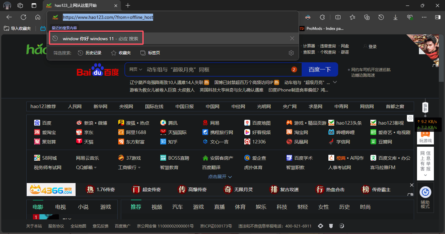Open the QQ邮箱 dropdown arrow
The image size is (445, 234).
[95, 168]
